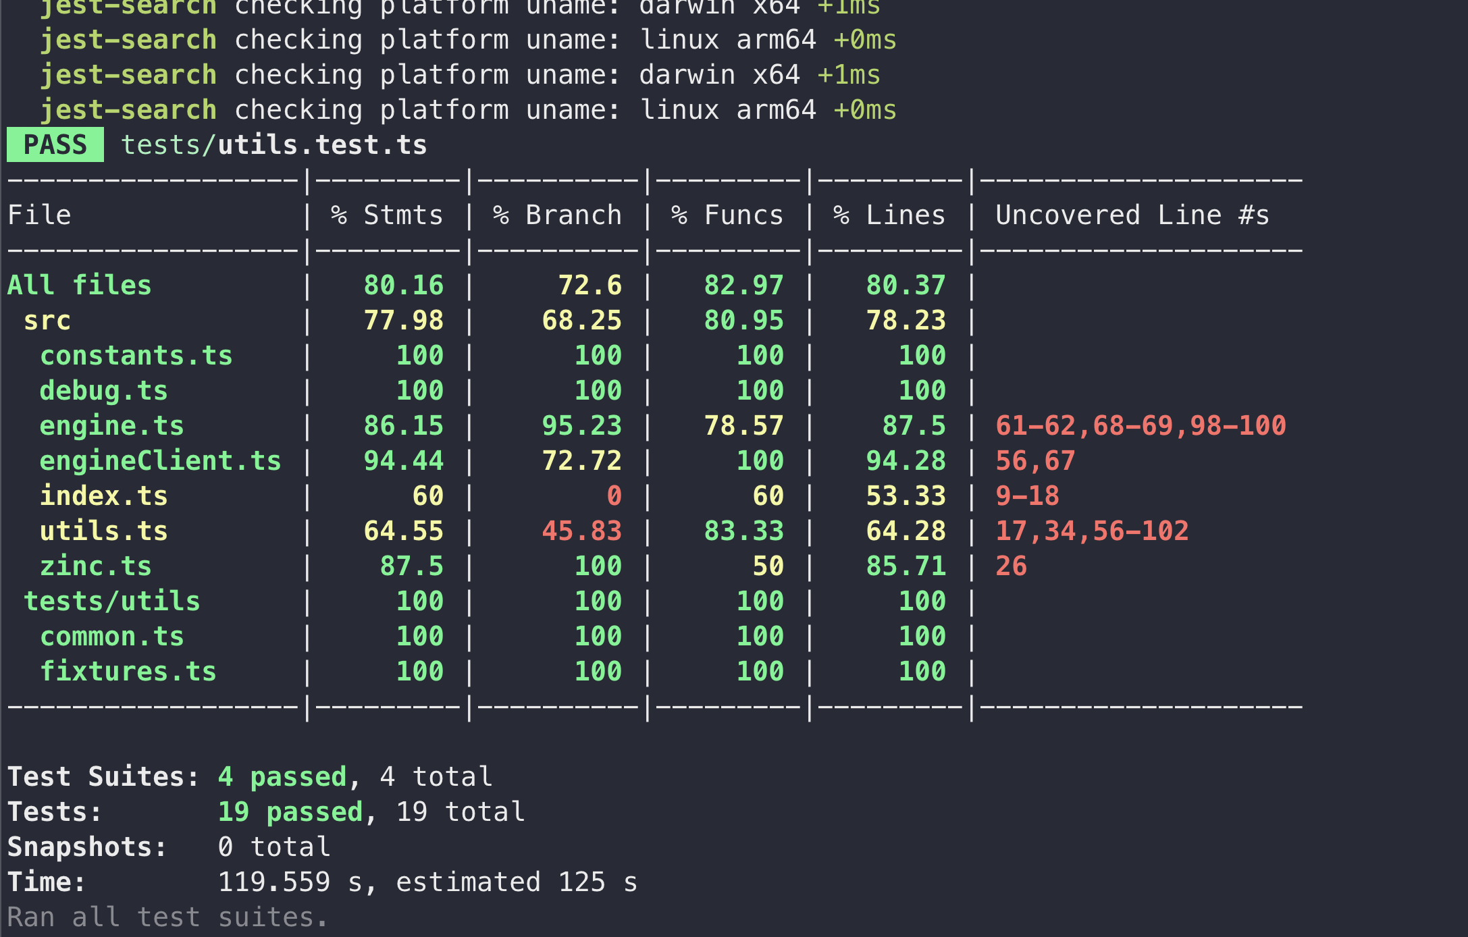
Task: Click uncovered lines 17,34,56-102
Action: point(1092,531)
